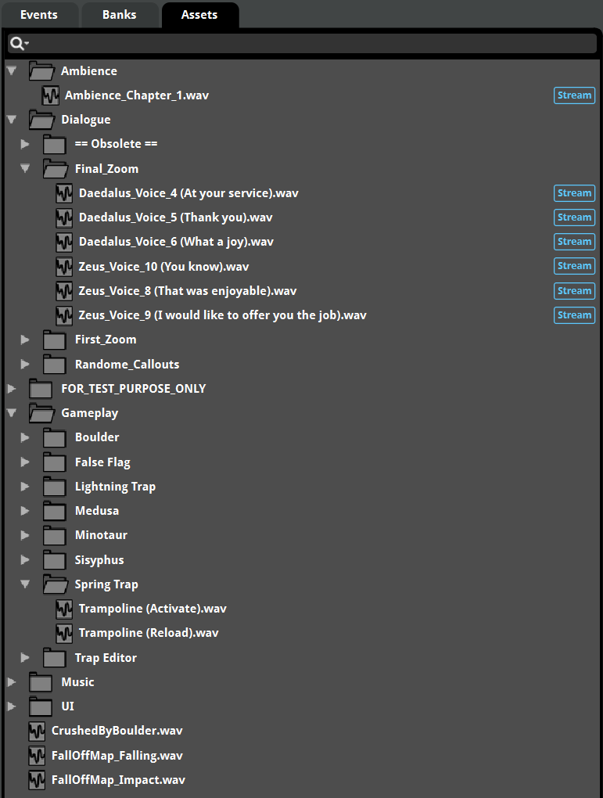Collapse the Gameplay folder arrow

tap(12, 413)
